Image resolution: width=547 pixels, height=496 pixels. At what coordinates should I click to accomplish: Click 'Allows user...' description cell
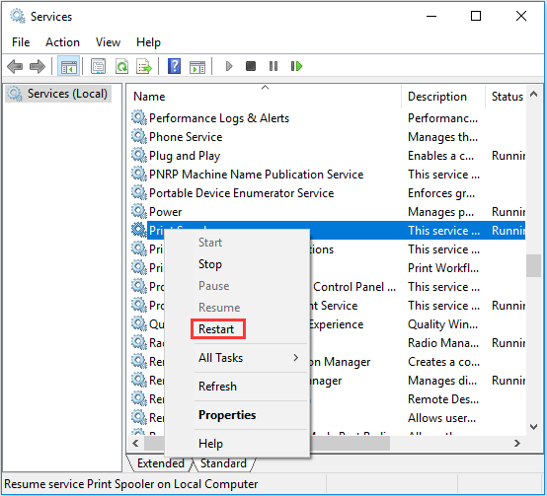[x=441, y=418]
